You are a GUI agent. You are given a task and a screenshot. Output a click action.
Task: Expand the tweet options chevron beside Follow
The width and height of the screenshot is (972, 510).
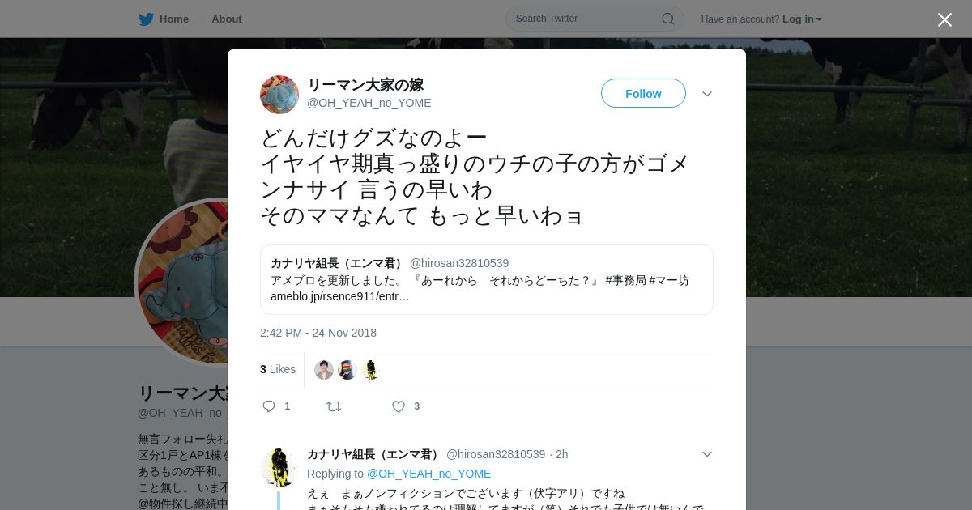[707, 94]
